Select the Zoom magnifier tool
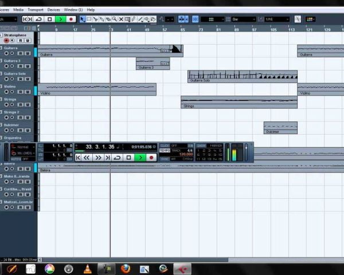 pos(115,19)
